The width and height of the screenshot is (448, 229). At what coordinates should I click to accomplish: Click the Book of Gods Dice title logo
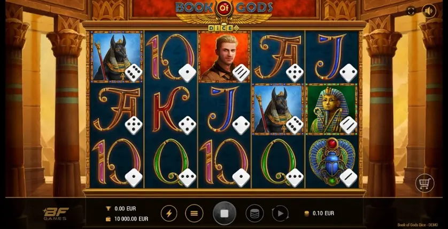[x=223, y=15]
